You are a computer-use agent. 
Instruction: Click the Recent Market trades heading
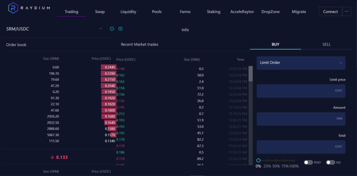(139, 45)
